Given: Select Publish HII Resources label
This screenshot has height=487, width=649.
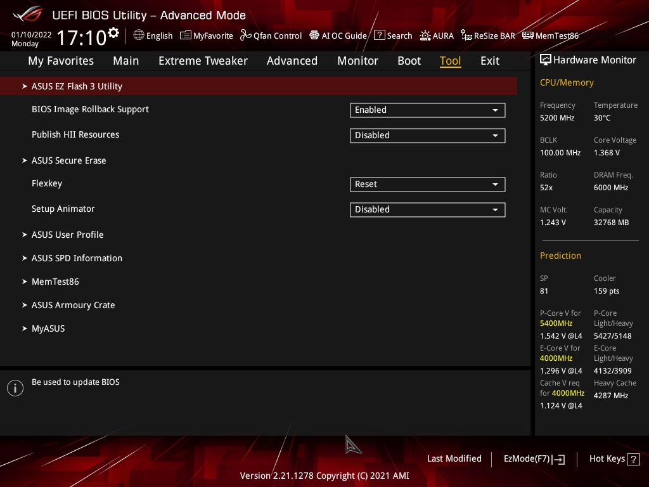Looking at the screenshot, I should tap(75, 134).
